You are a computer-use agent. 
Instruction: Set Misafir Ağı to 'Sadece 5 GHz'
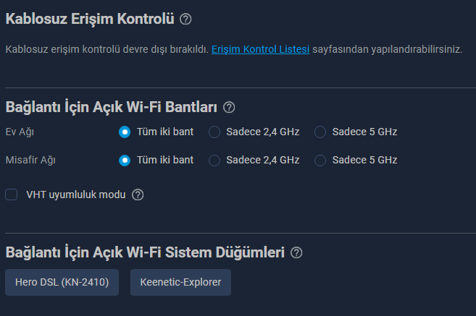[x=320, y=161]
